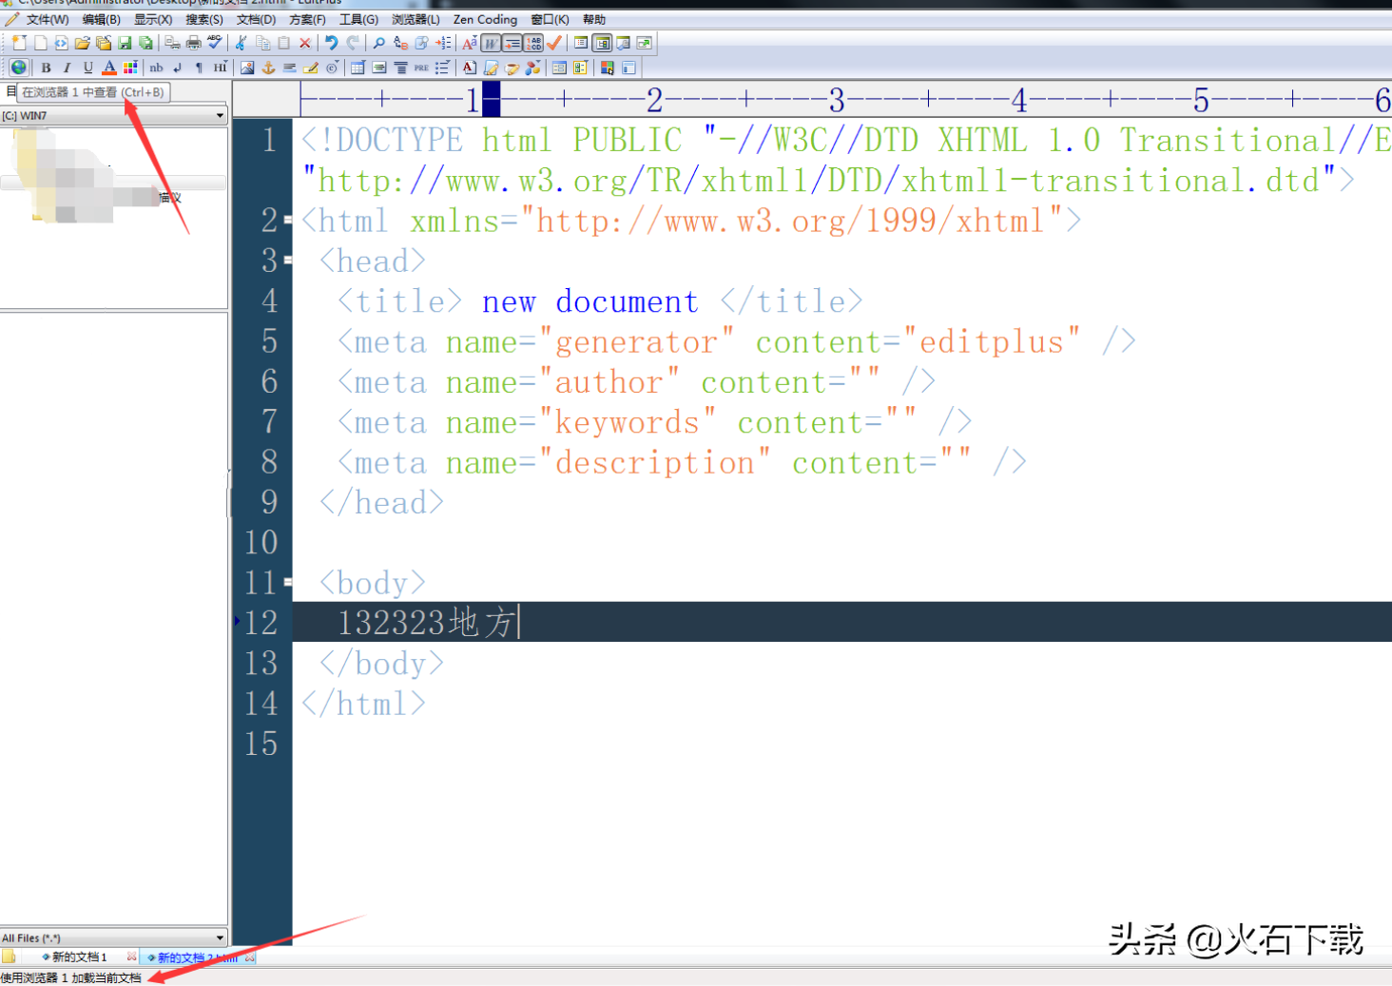Collapse the html tag fold on line 2
Image resolution: width=1392 pixels, height=986 pixels.
(x=288, y=221)
